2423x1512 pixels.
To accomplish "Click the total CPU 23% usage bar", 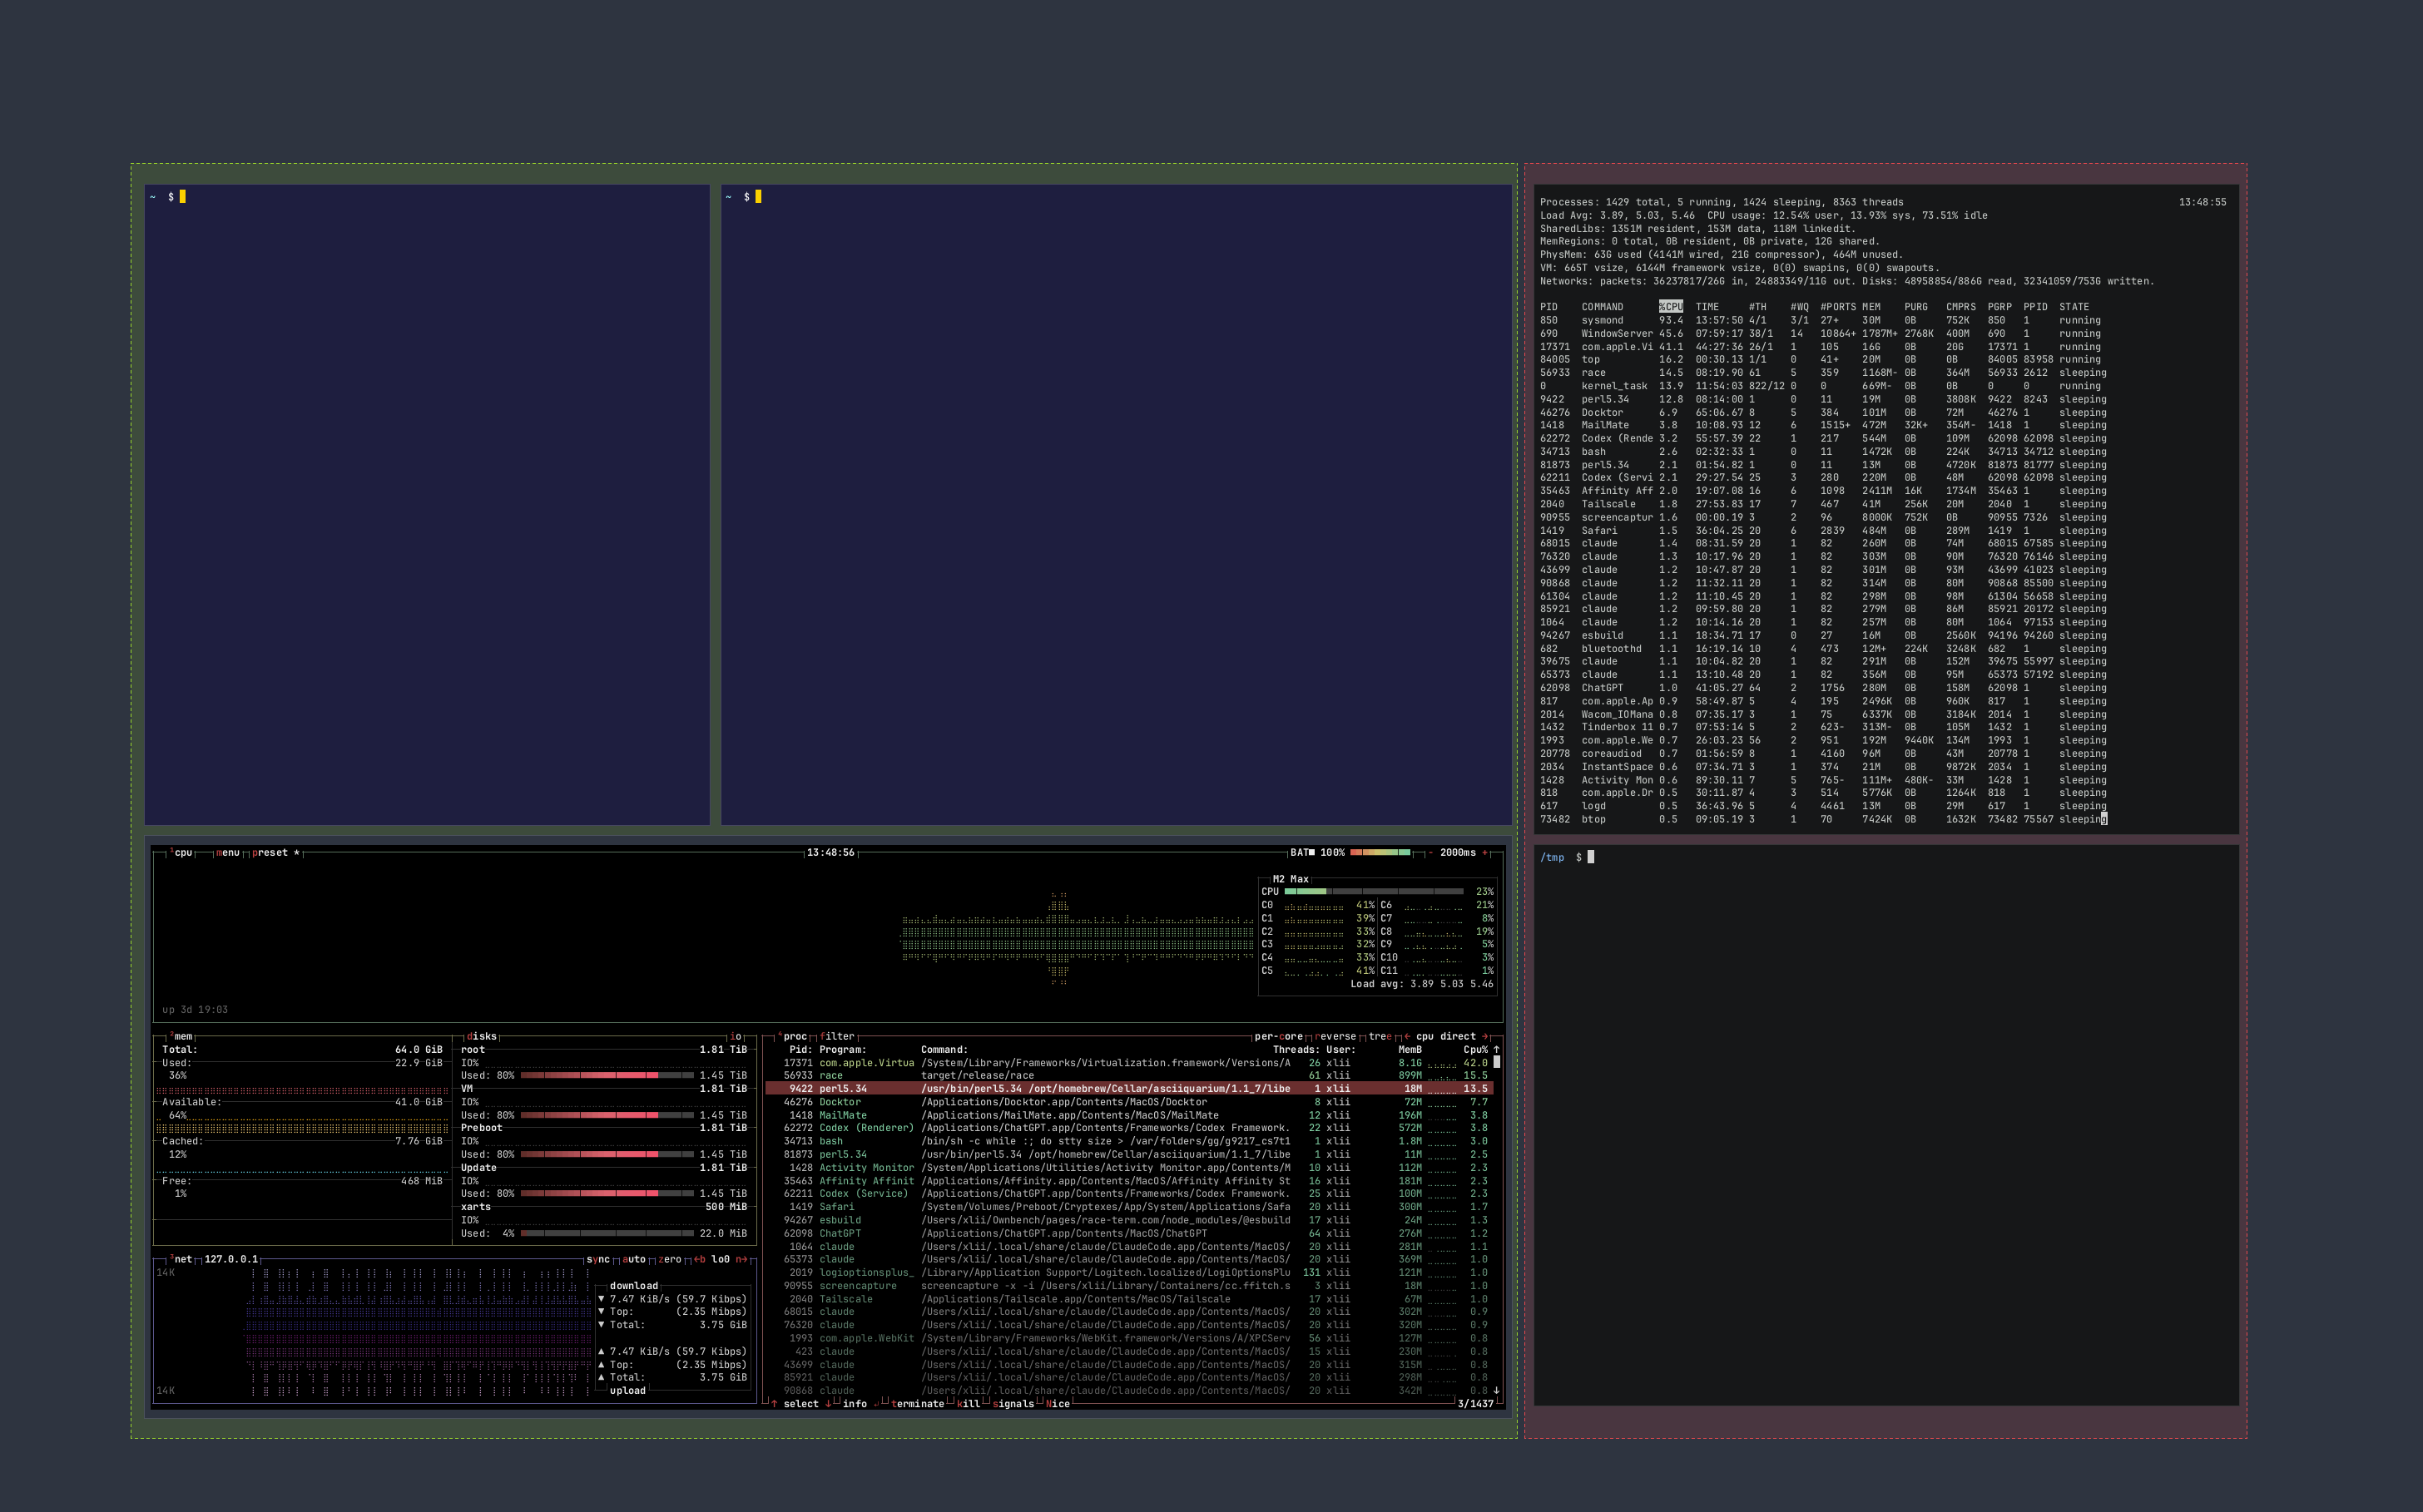I will [x=1374, y=891].
